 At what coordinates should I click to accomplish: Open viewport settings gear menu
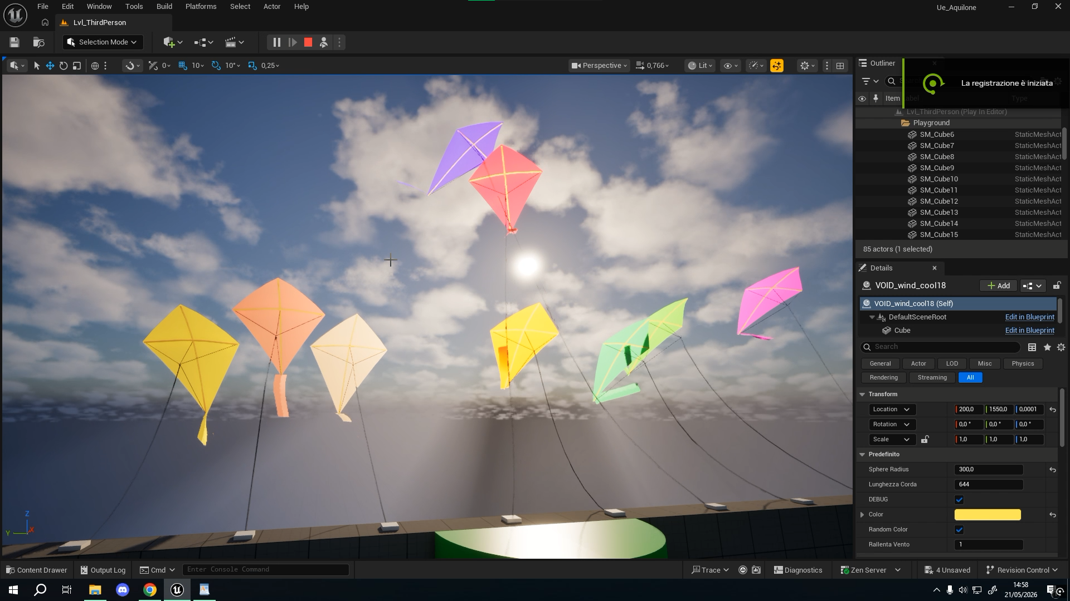(x=808, y=66)
